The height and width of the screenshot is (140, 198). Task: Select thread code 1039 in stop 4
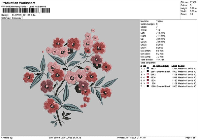[x=175, y=78]
